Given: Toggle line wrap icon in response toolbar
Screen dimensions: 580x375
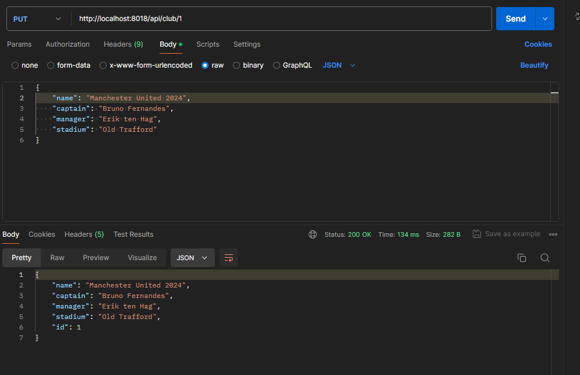Looking at the screenshot, I should (x=229, y=258).
